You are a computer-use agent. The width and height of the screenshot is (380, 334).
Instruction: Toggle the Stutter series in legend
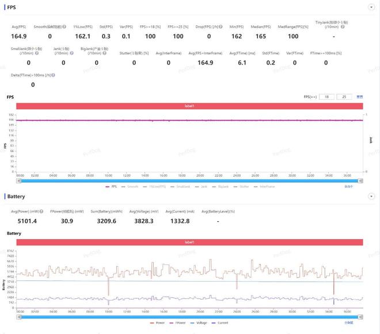[244, 187]
